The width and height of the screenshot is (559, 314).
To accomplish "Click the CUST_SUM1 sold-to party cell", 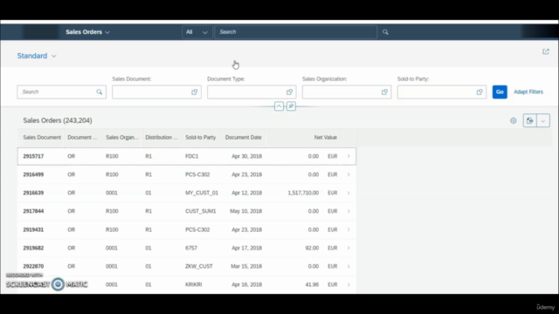I will pos(200,211).
